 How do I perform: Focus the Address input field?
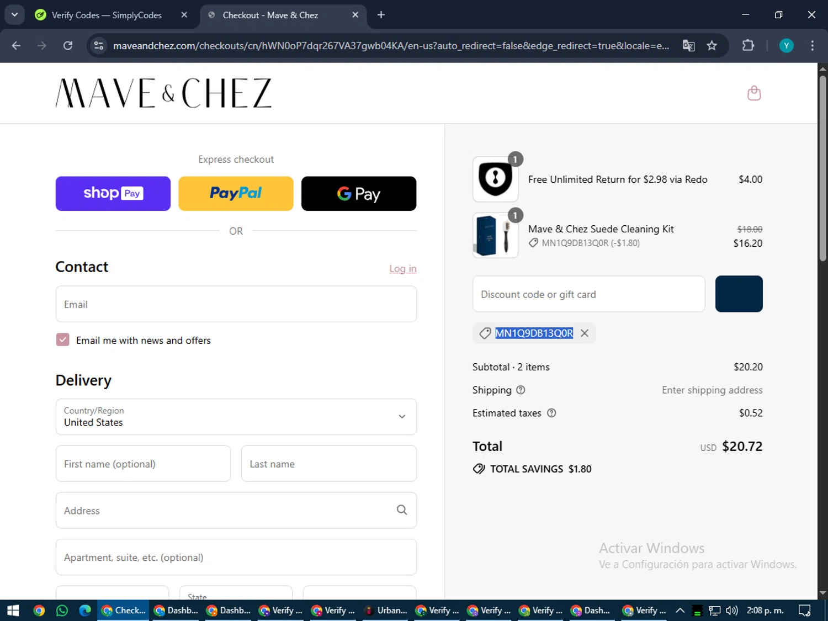(236, 511)
